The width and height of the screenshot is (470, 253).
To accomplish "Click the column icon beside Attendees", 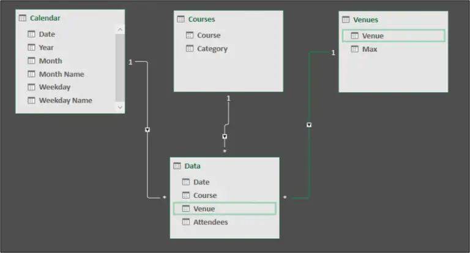I will tap(186, 222).
